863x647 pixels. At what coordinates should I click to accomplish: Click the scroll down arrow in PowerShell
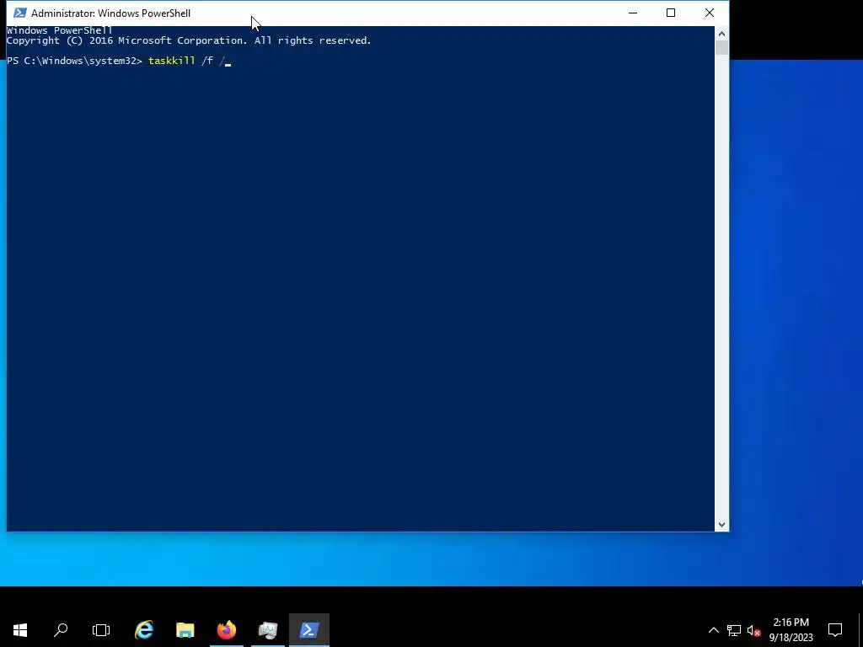coord(721,525)
